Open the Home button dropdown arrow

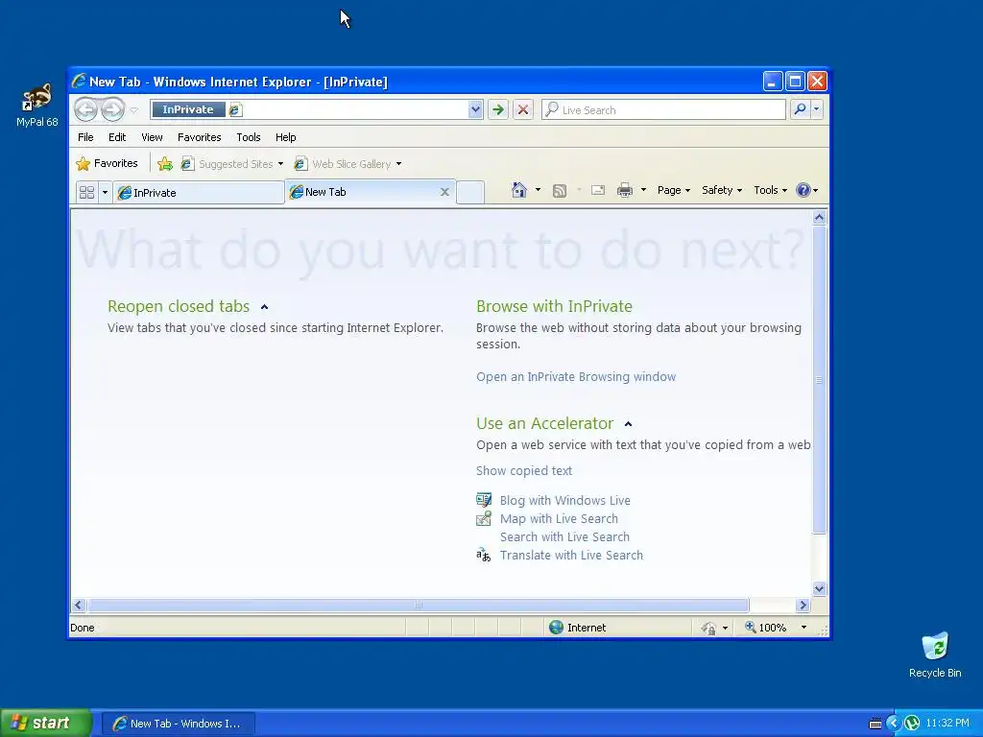[538, 190]
